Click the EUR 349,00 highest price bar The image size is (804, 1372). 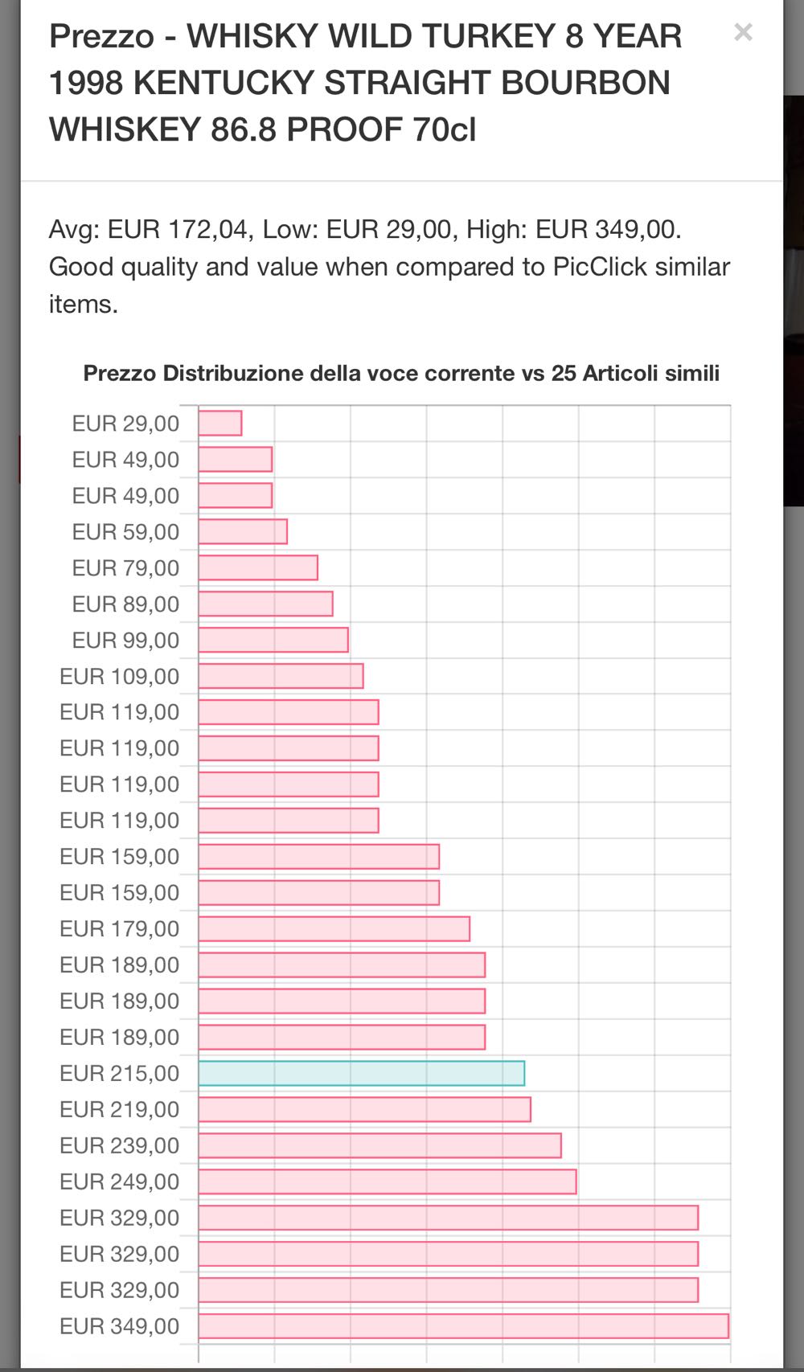click(x=463, y=1326)
